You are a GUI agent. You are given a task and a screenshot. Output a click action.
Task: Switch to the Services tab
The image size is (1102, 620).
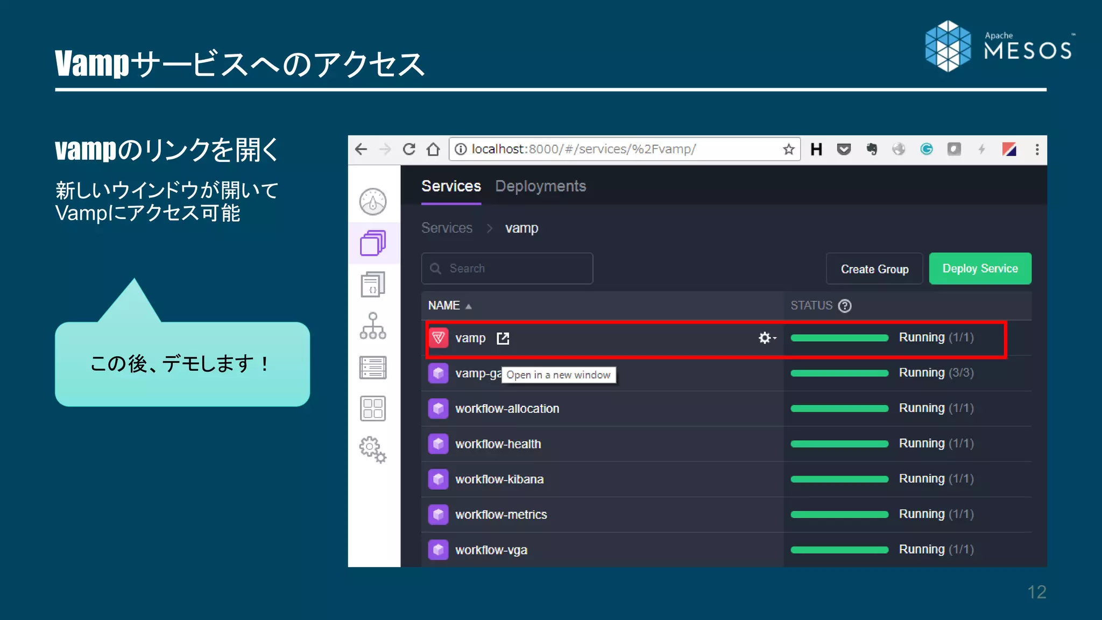point(451,186)
